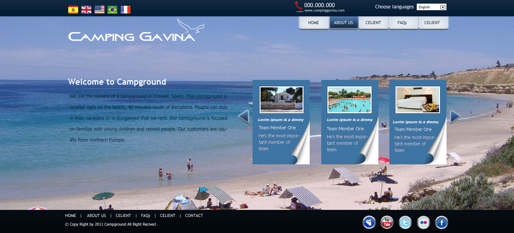
Task: Open the HOME tab in top navigation
Action: tap(314, 23)
